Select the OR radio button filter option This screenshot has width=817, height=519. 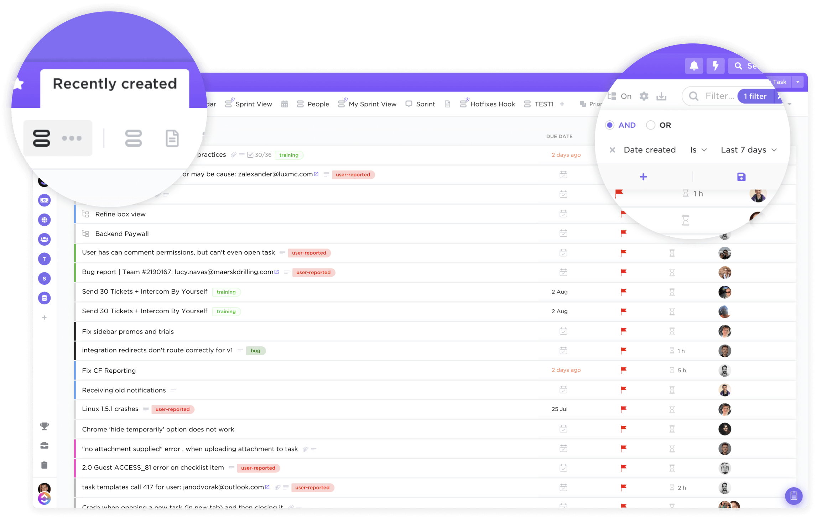[x=650, y=124]
